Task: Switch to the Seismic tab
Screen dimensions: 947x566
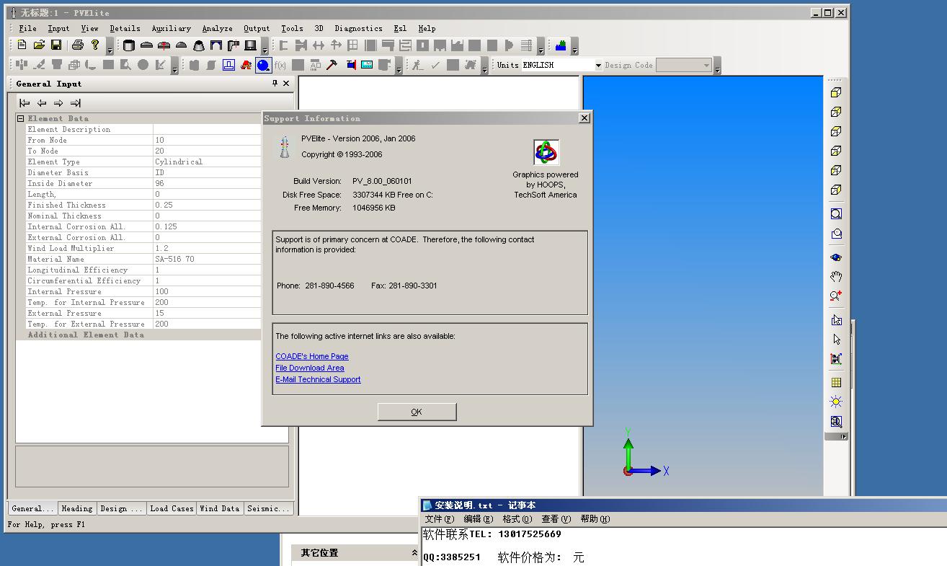Action: (268, 508)
